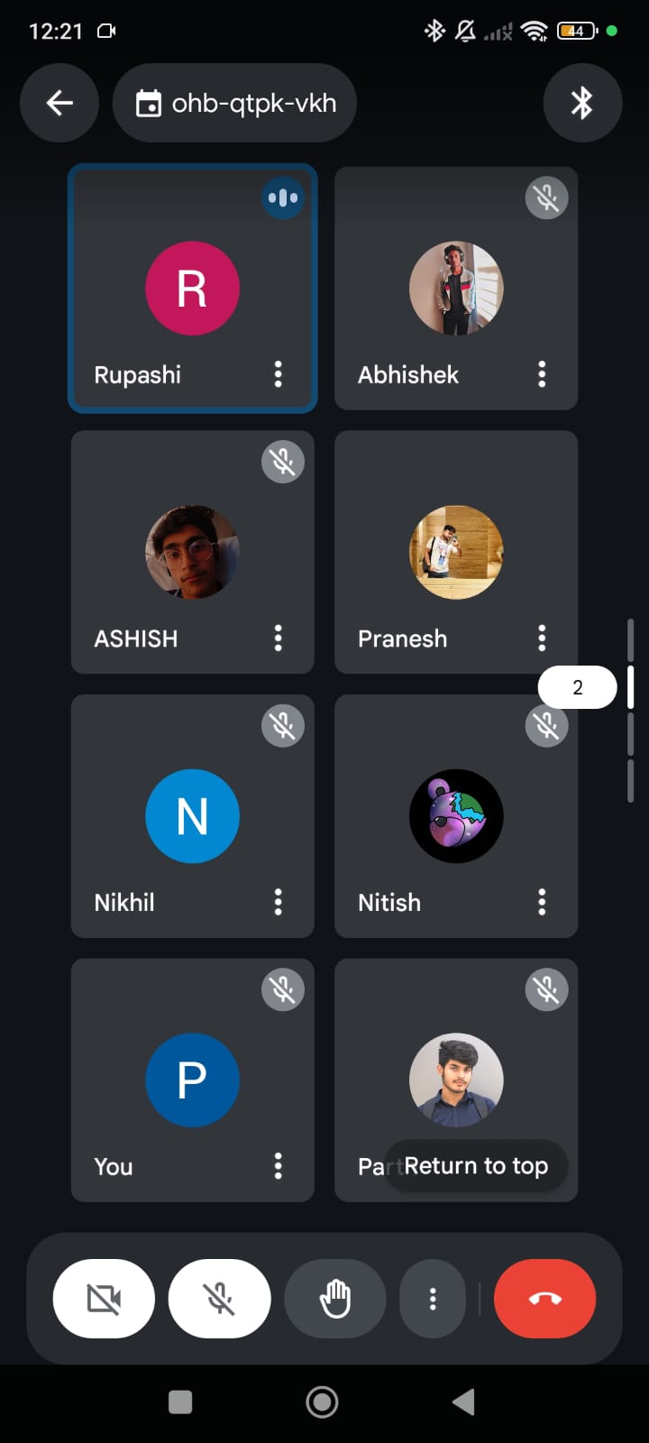Open Pranesh's three-dot options menu
This screenshot has height=1443, width=649.
(542, 639)
